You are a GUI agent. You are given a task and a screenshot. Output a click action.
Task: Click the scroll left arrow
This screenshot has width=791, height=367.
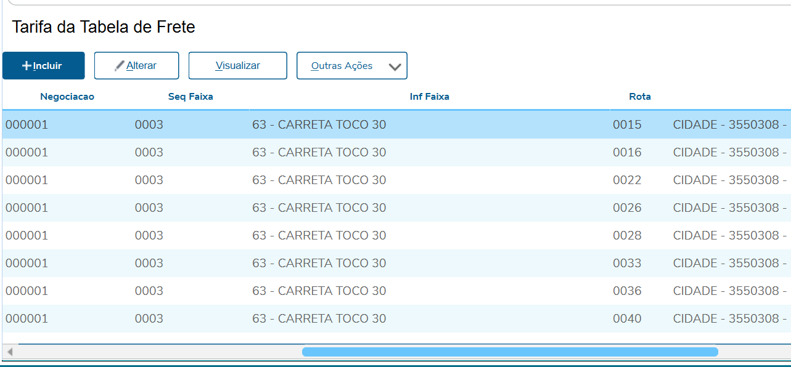tap(9, 352)
